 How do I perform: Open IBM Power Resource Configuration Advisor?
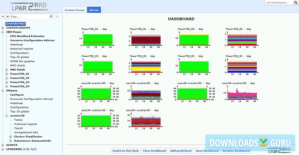[33, 40]
